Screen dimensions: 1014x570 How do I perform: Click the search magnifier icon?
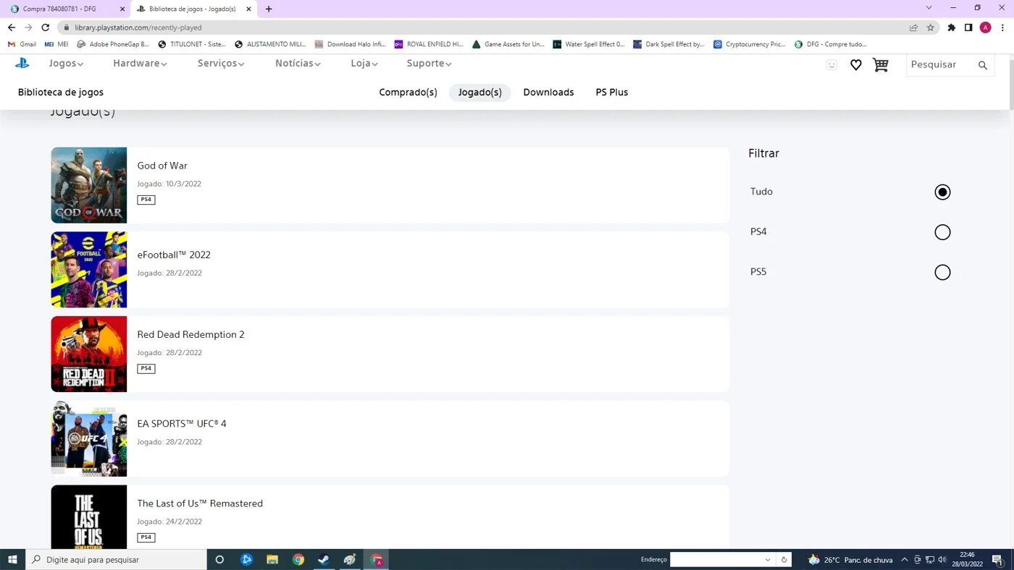click(x=983, y=65)
